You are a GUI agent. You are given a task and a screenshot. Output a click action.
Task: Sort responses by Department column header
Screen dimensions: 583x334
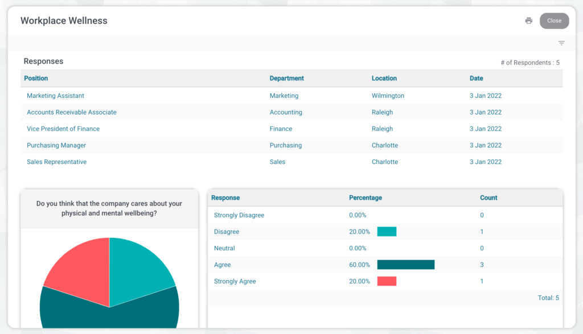click(287, 79)
